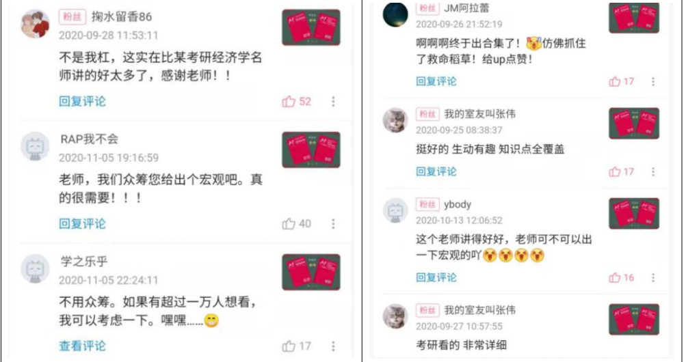Screen dimensions: 688x362
Task: Like the 挺好的 生动有趣 comment
Action: 621,171
